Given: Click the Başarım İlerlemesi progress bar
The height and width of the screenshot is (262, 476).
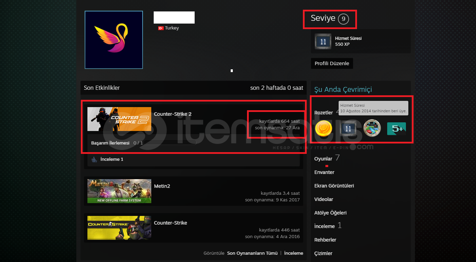Looking at the screenshot, I should (x=170, y=143).
